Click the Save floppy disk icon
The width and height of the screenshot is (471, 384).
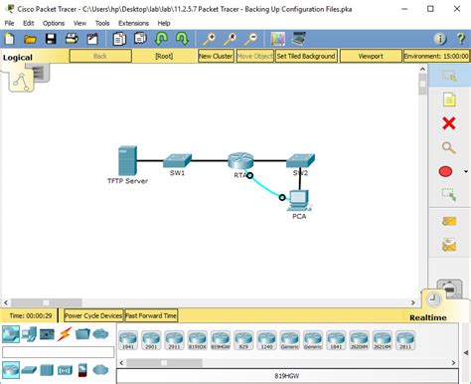pyautogui.click(x=51, y=39)
